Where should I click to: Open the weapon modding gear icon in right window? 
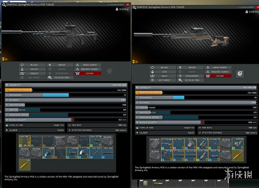240,74
